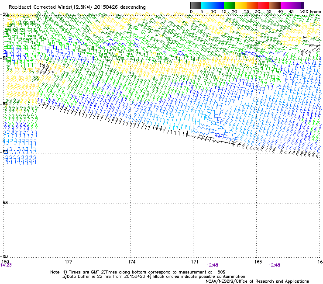Click the '12:48' time stamp right of -168

[274, 265]
